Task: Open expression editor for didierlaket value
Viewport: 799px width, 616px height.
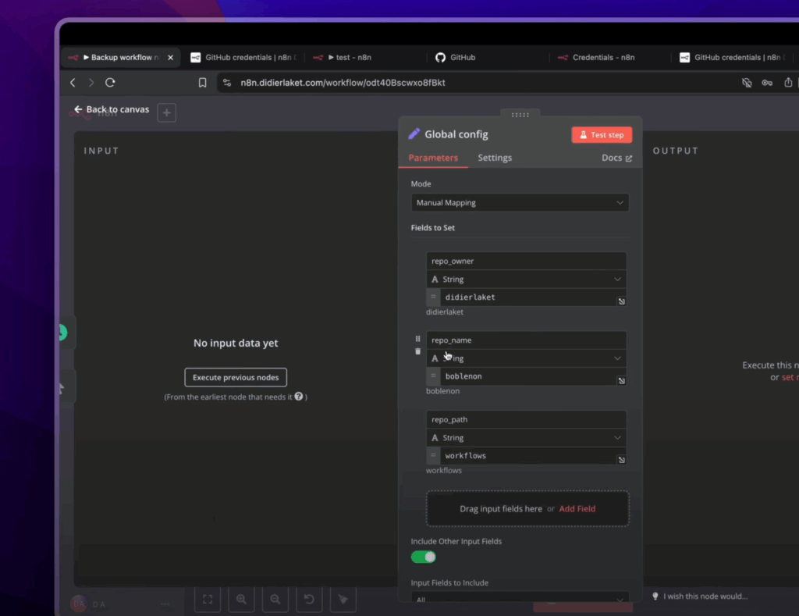Action: pos(621,301)
